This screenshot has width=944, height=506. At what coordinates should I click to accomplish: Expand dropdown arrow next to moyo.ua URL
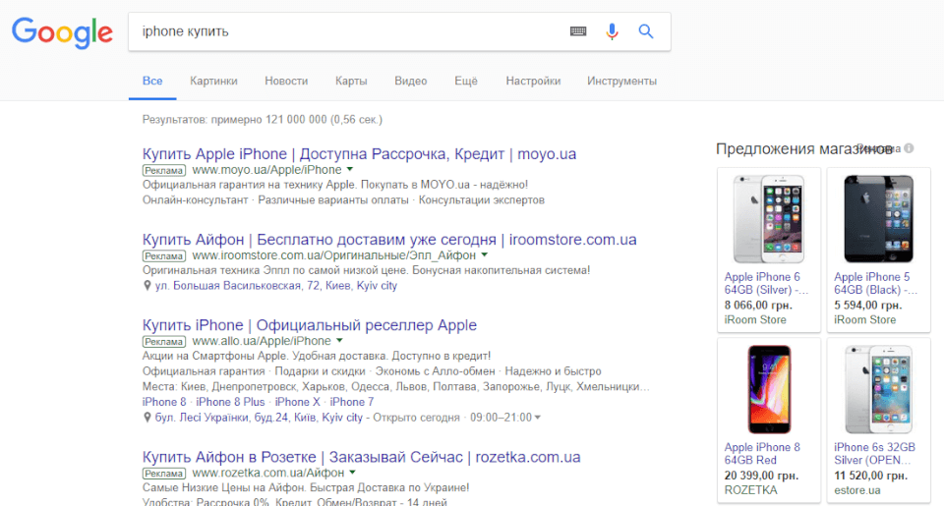pyautogui.click(x=350, y=170)
